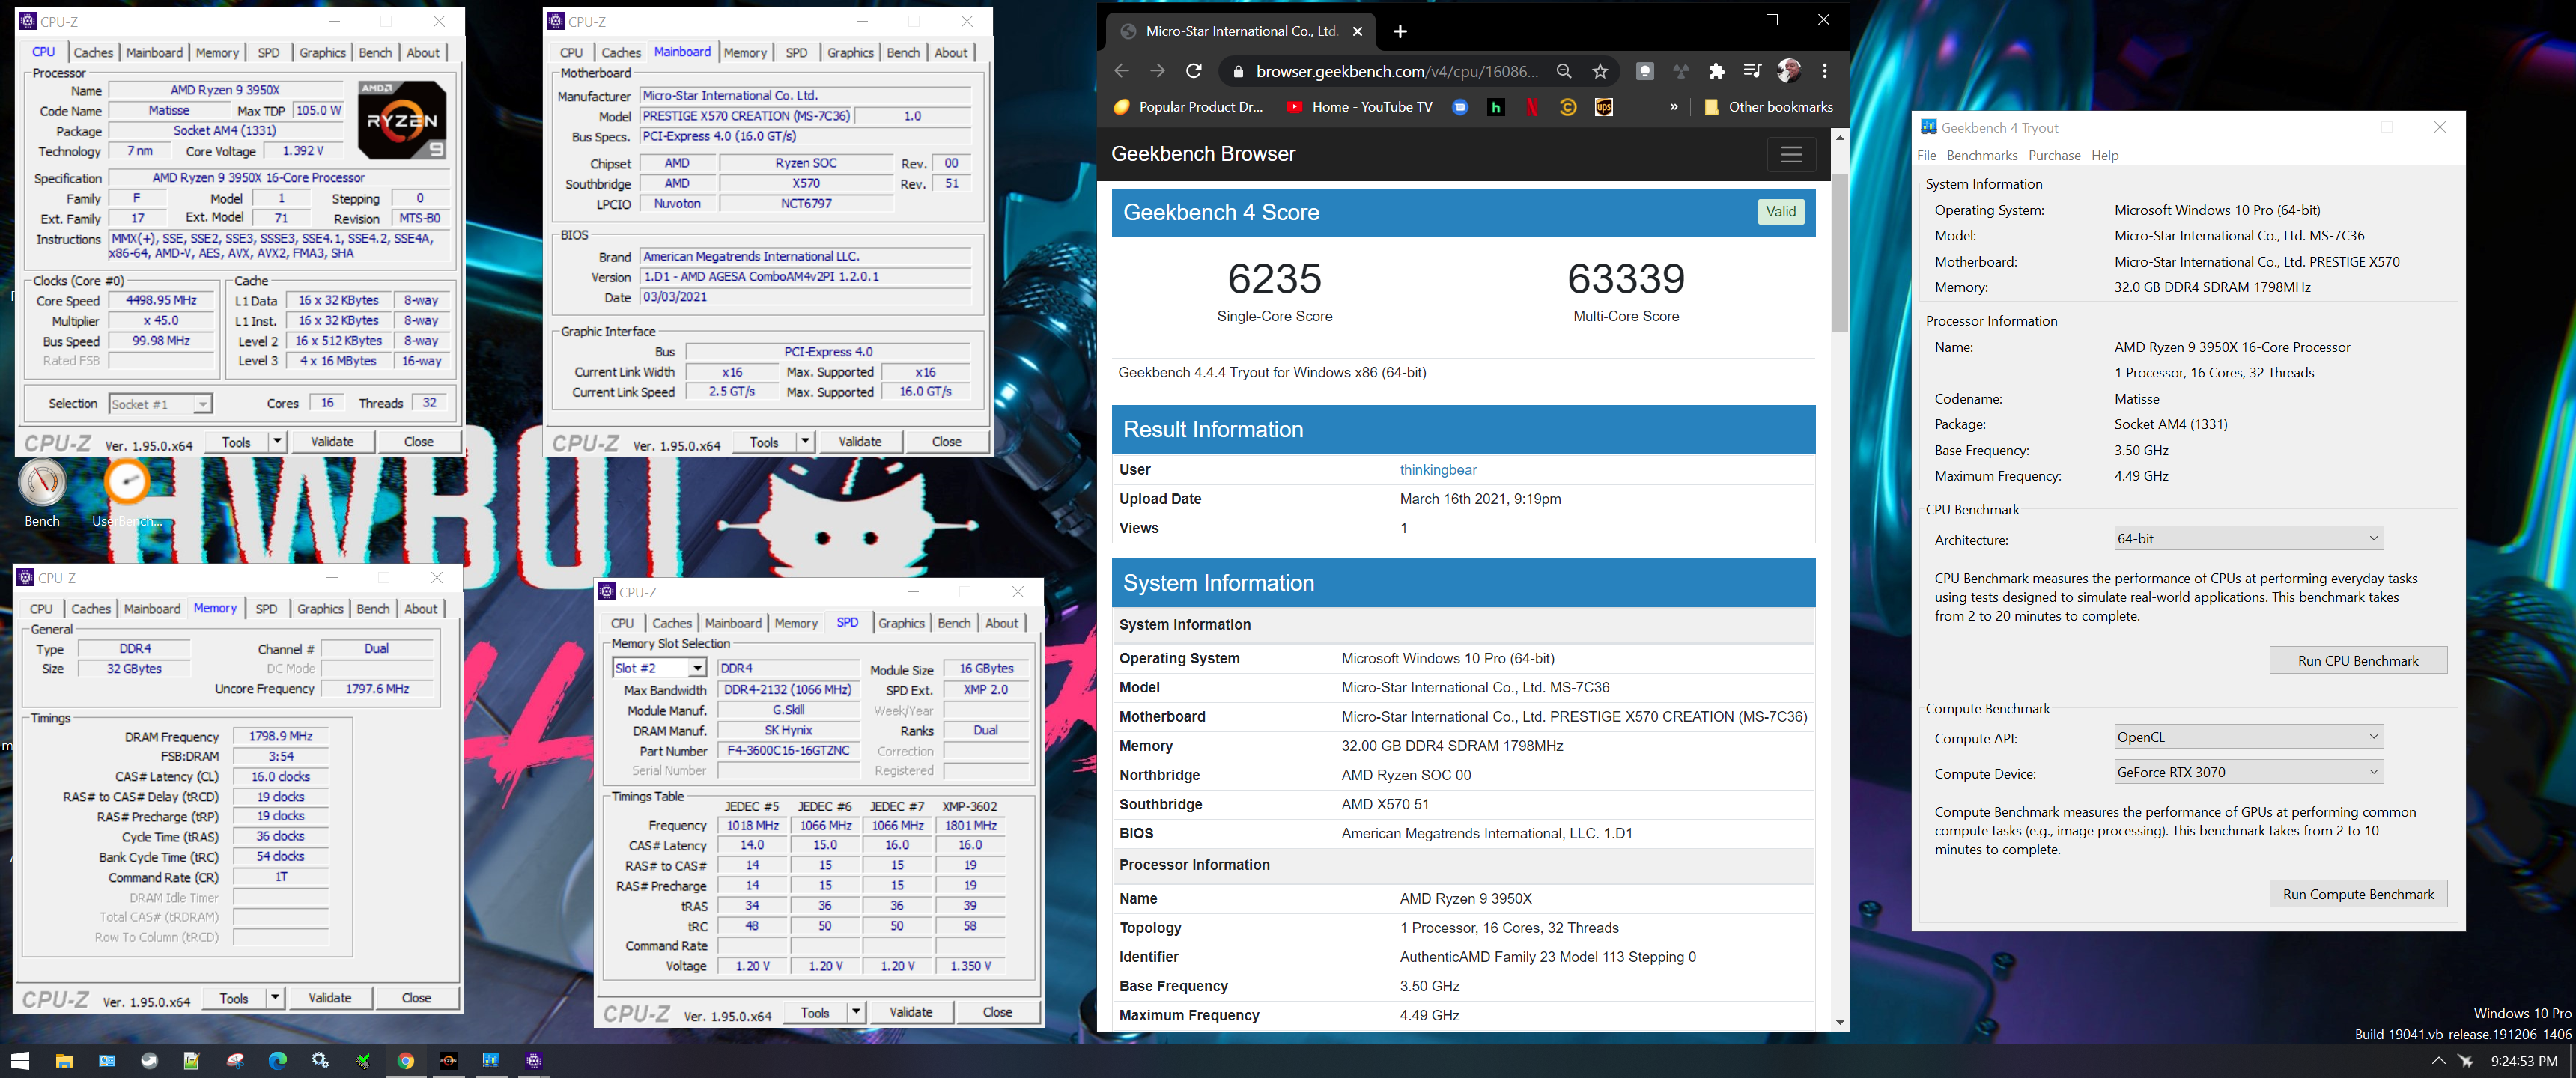Click taskbar clock showing 9:24:53 PM
This screenshot has height=1078, width=2576.
[2523, 1060]
